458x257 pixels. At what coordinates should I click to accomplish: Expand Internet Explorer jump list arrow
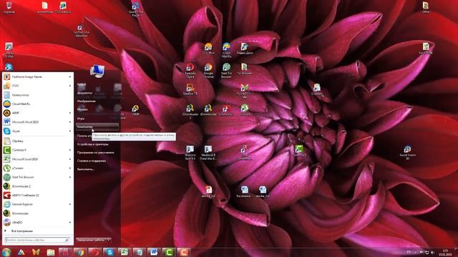(70, 204)
